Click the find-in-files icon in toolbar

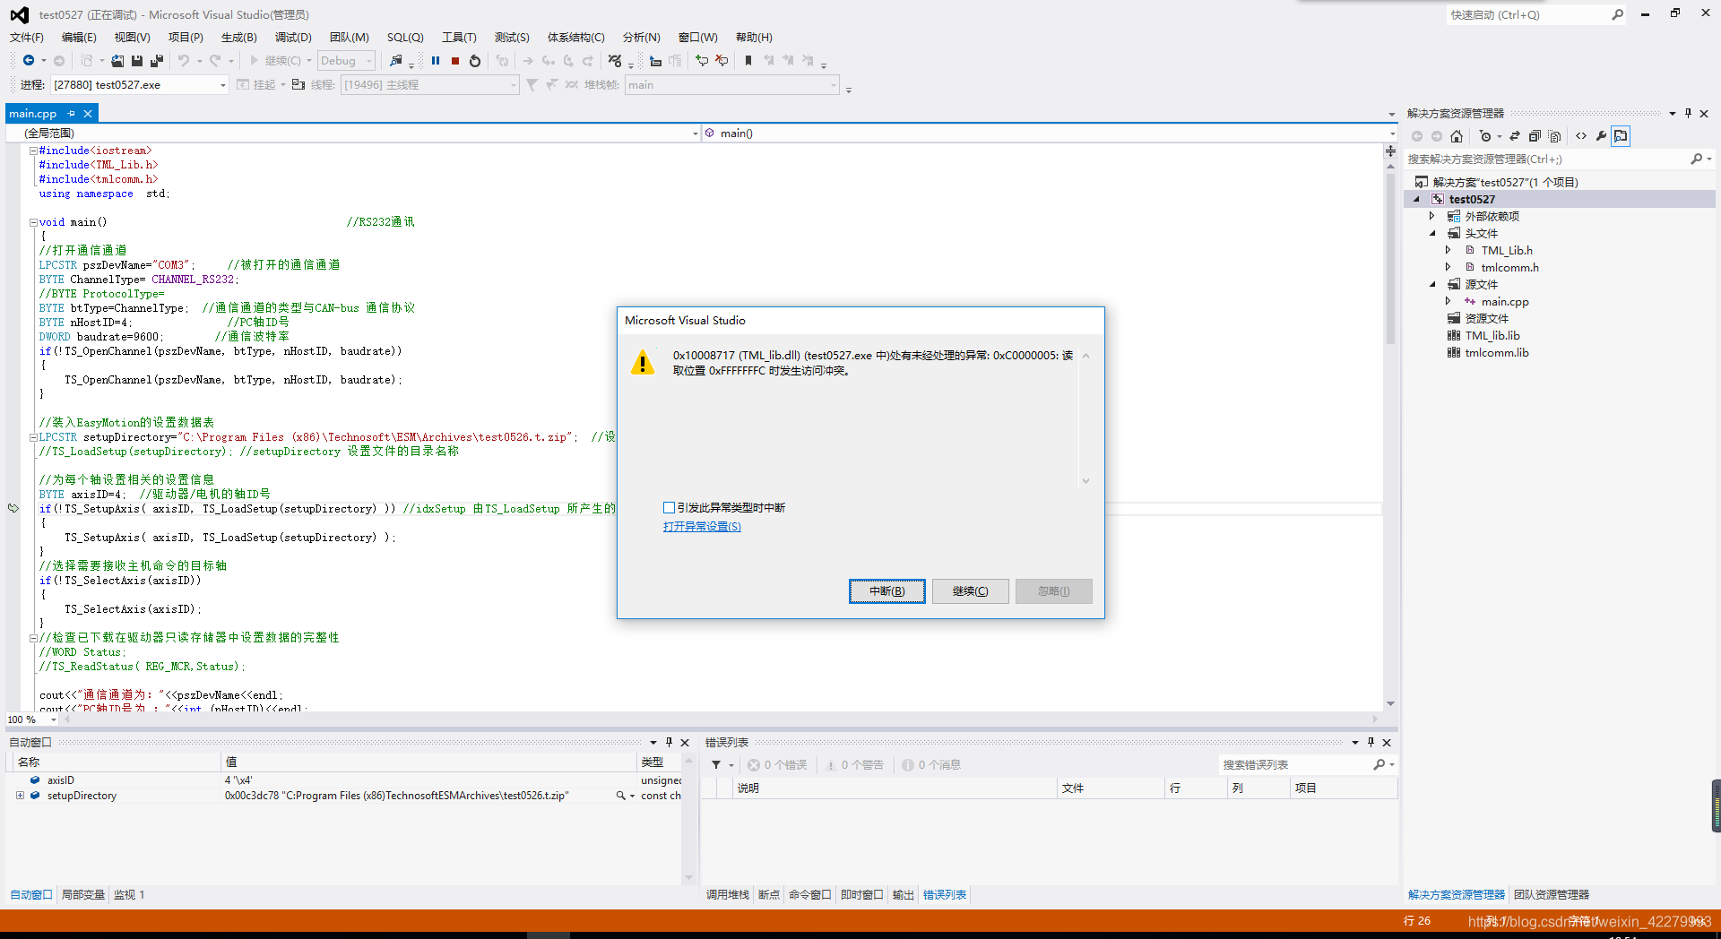pos(396,61)
